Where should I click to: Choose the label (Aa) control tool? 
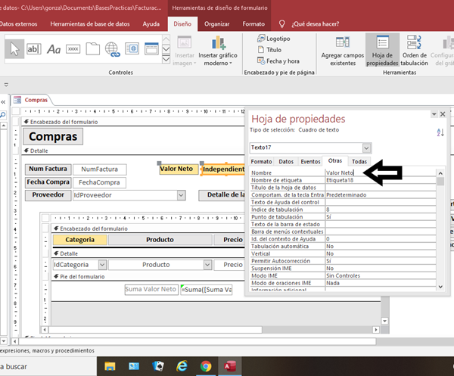point(54,49)
